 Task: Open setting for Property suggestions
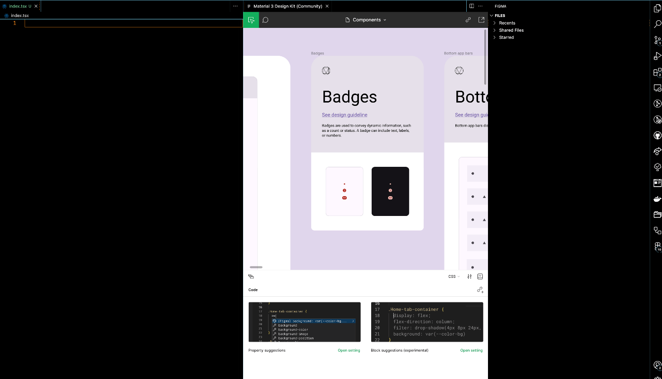click(349, 350)
